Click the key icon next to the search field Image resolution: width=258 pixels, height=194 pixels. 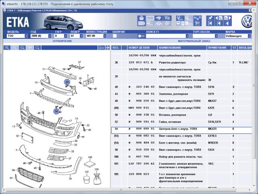click(141, 36)
